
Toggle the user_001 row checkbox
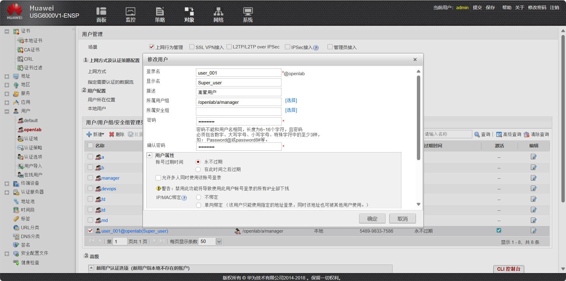tap(90, 231)
